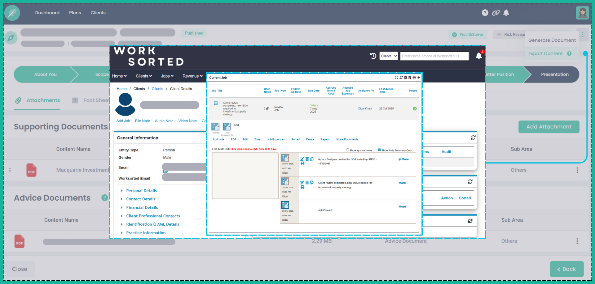Edit the Client review completed note
Viewport: 595px width, 284px height.
coord(302,183)
